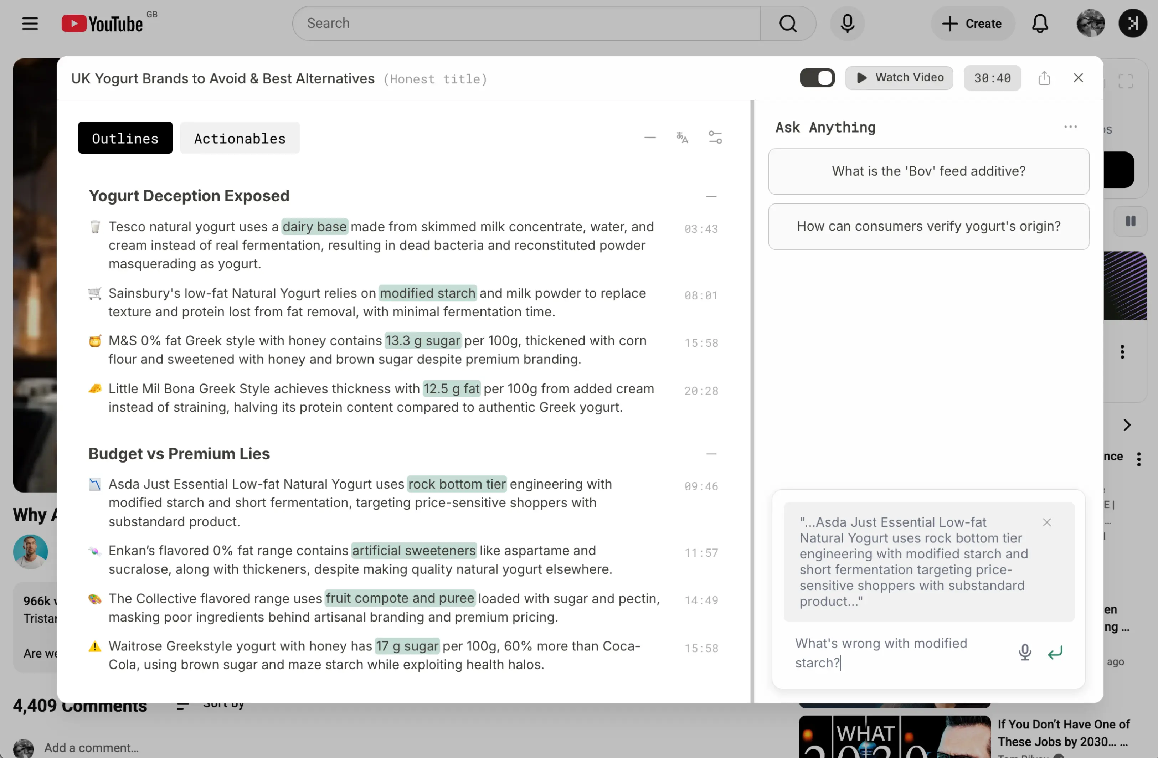
Task: Ask "What is the 'Bov' feed additive?"
Action: [x=928, y=171]
